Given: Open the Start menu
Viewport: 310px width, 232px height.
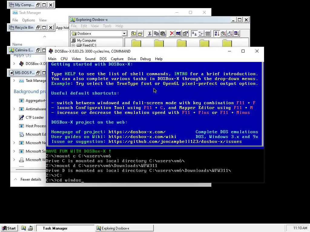Looking at the screenshot, I should coord(9,228).
